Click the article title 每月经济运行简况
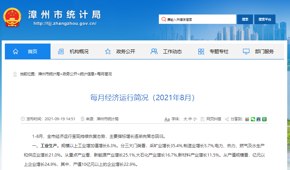 coord(143,98)
